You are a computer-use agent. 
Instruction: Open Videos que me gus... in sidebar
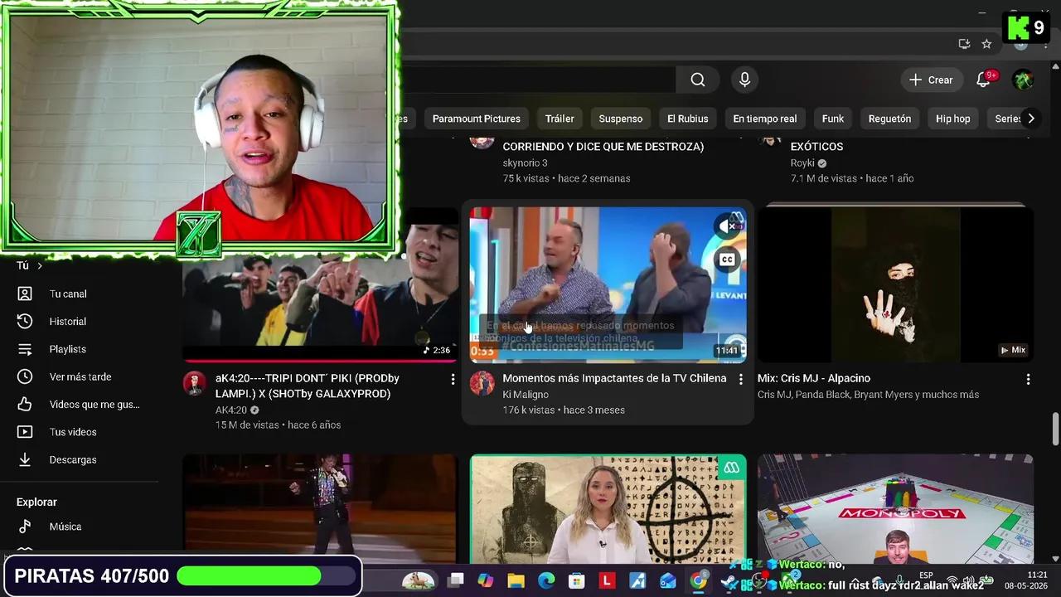tap(94, 405)
